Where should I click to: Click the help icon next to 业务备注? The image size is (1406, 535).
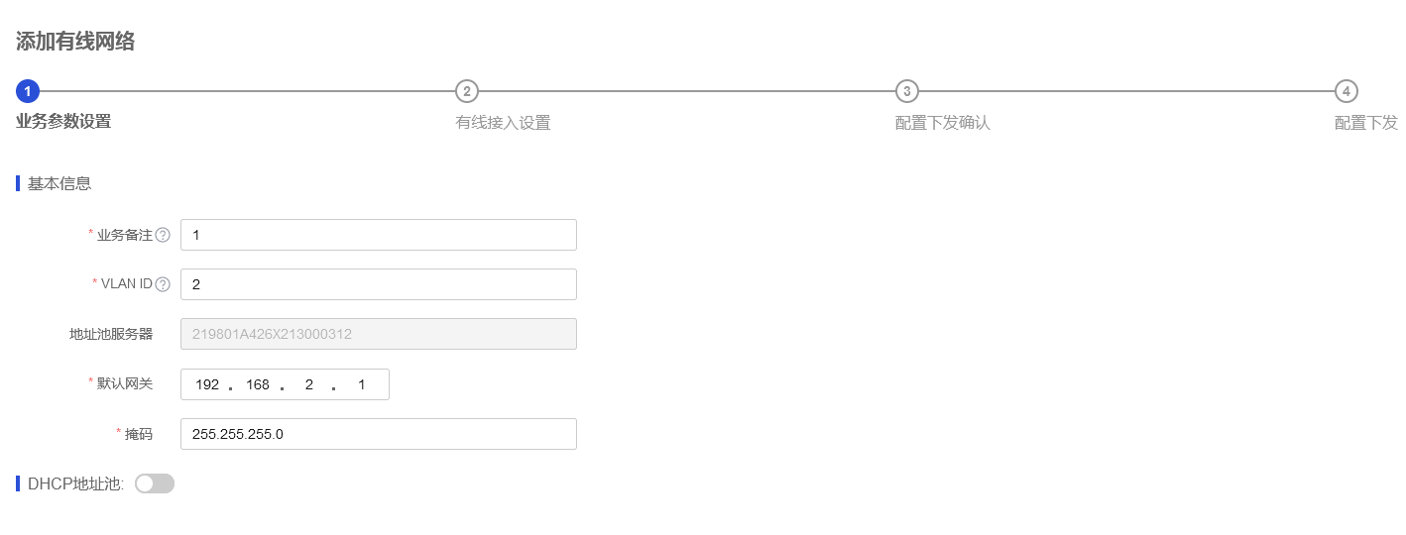(x=163, y=236)
